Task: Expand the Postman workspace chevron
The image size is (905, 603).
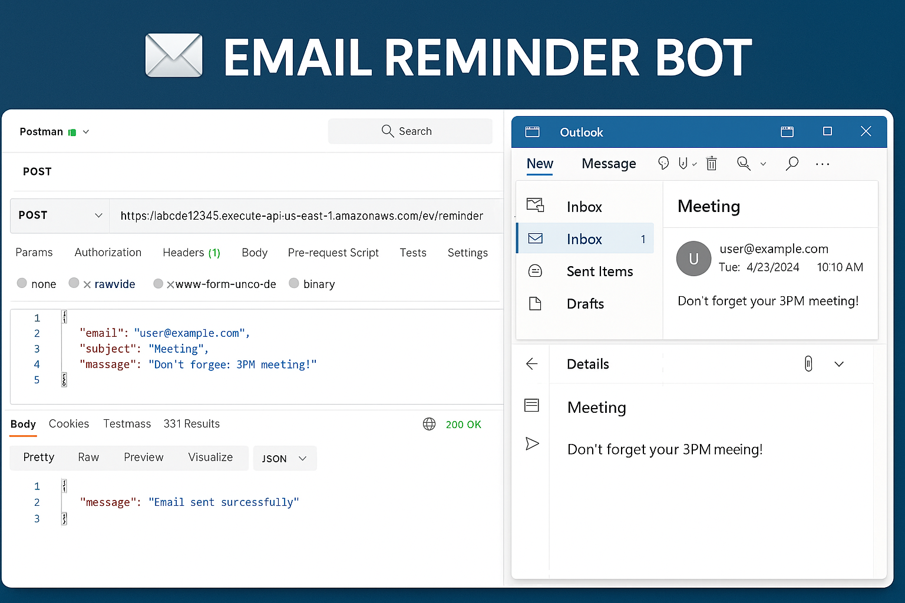Action: coord(86,132)
